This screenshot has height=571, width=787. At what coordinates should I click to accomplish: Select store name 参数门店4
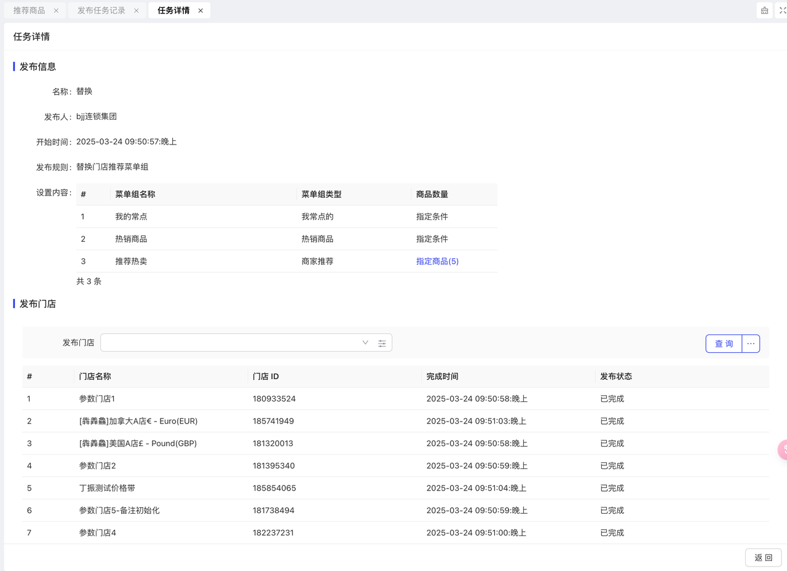[98, 533]
